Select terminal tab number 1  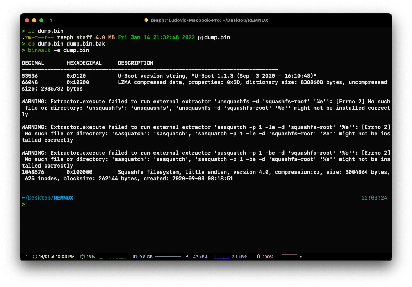51,20
